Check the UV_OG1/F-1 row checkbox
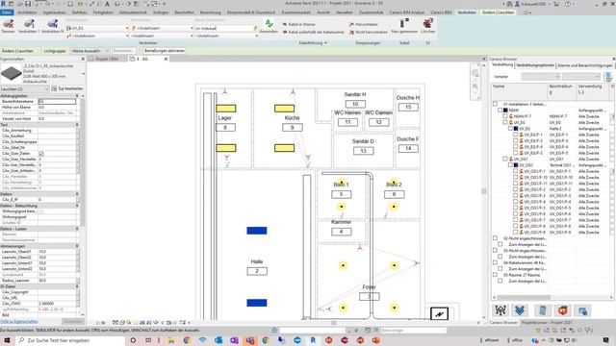Viewport: 616px width, 346px height. tap(516, 171)
